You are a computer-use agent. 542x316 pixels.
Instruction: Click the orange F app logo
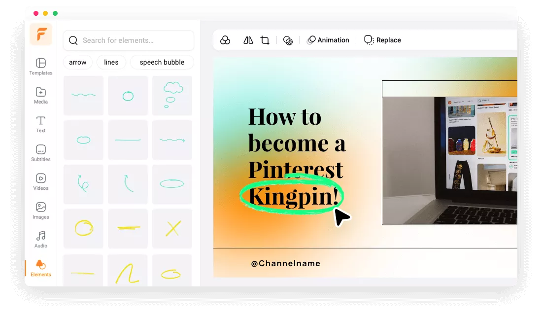[41, 34]
